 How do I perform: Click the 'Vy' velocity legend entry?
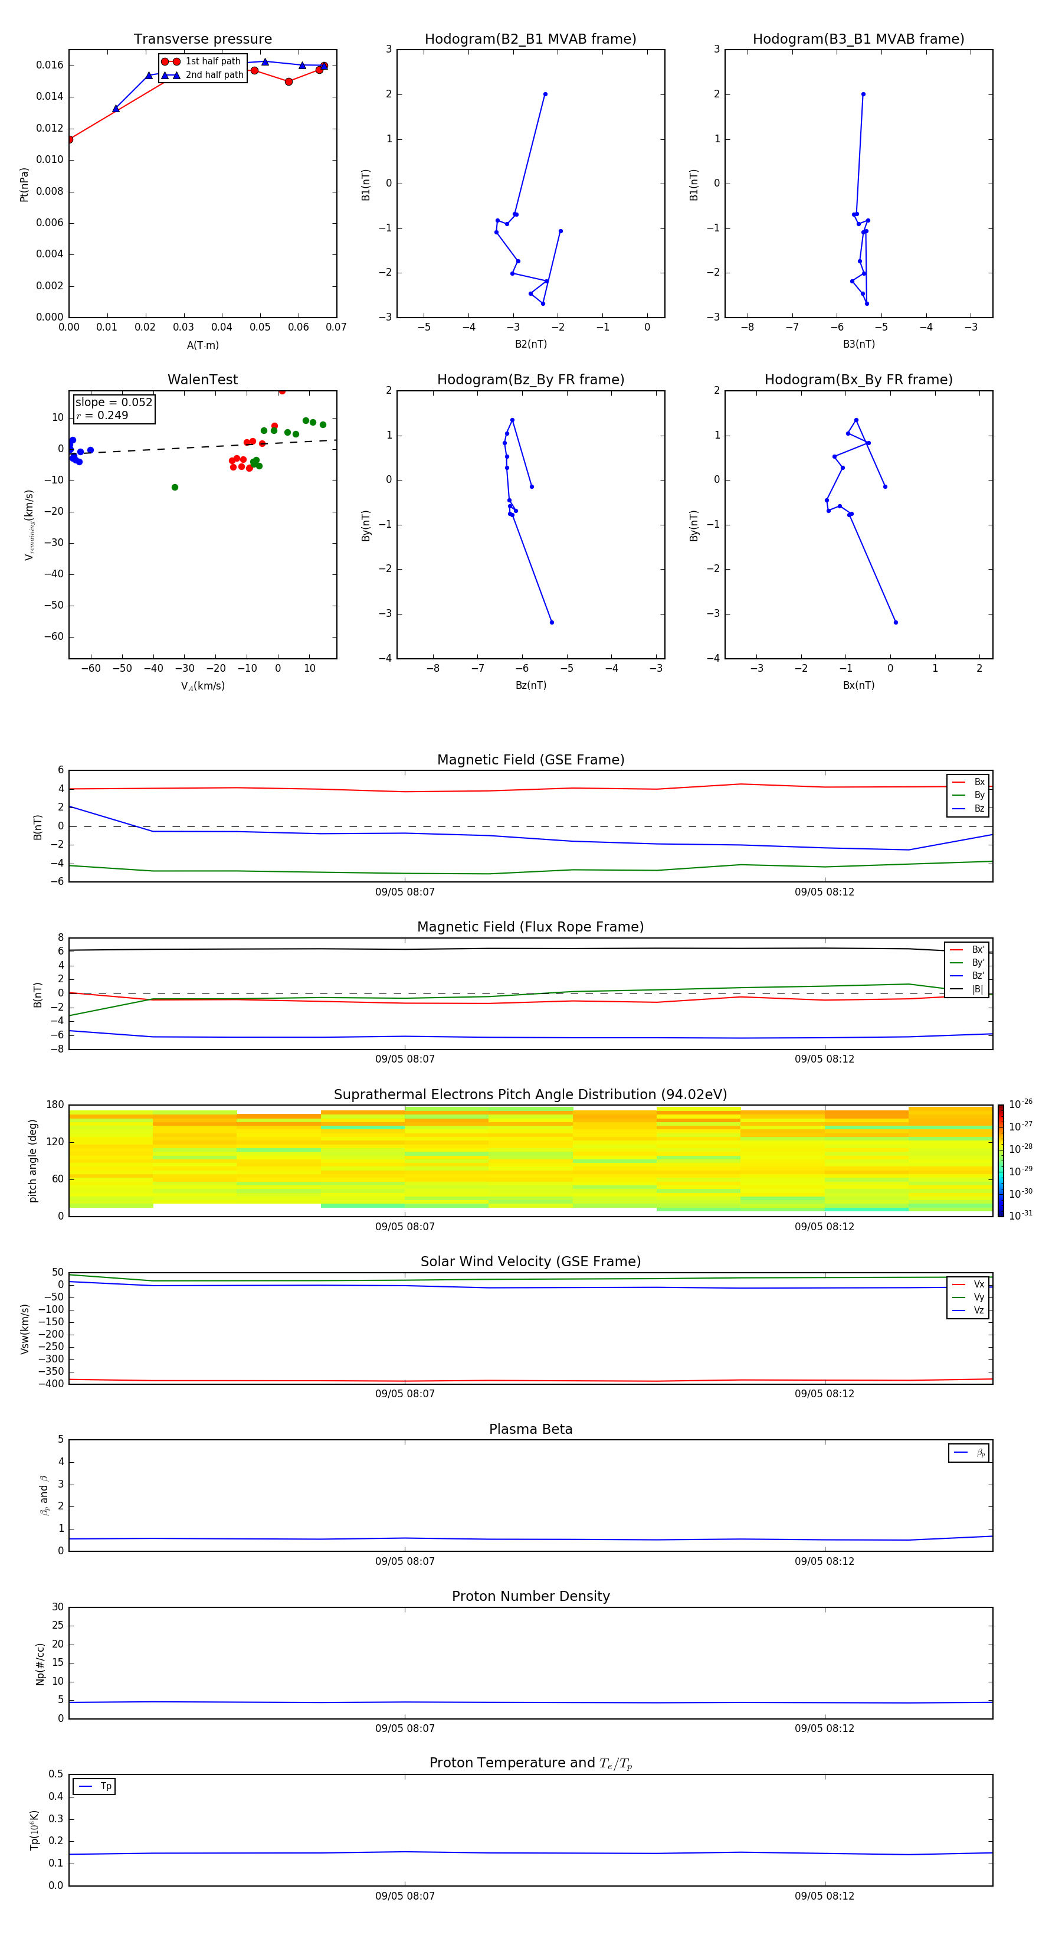(968, 1297)
